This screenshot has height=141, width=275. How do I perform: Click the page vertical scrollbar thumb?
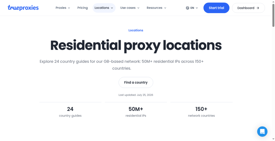(273, 15)
